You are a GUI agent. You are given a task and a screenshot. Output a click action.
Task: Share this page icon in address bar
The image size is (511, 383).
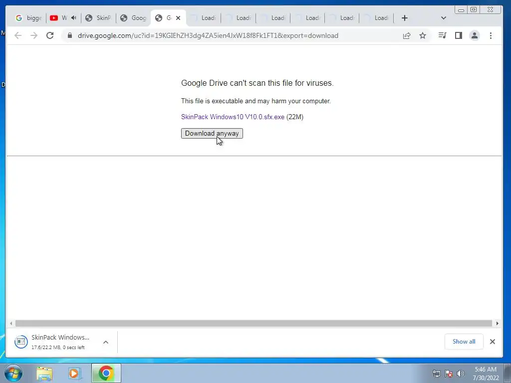[x=406, y=35]
